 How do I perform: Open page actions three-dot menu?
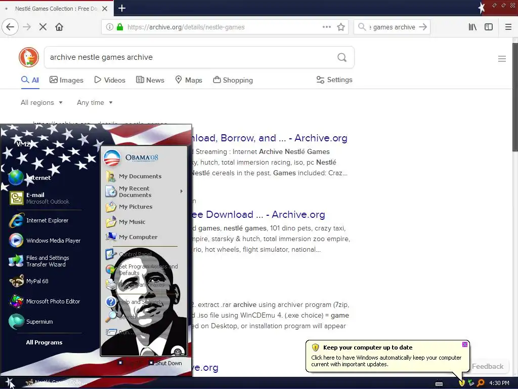pyautogui.click(x=327, y=27)
